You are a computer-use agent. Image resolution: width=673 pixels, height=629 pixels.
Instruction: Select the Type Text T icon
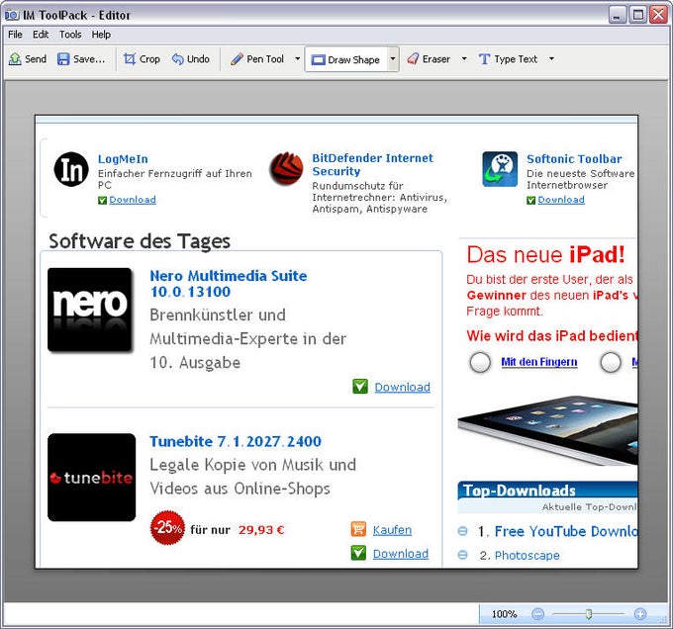(484, 58)
